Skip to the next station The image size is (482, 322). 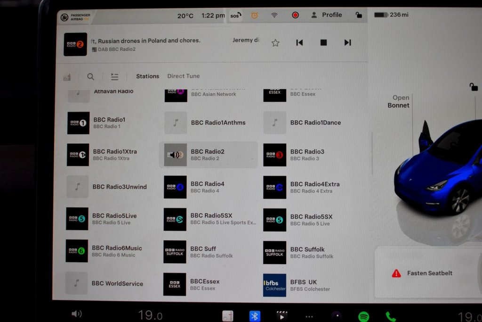(x=348, y=42)
